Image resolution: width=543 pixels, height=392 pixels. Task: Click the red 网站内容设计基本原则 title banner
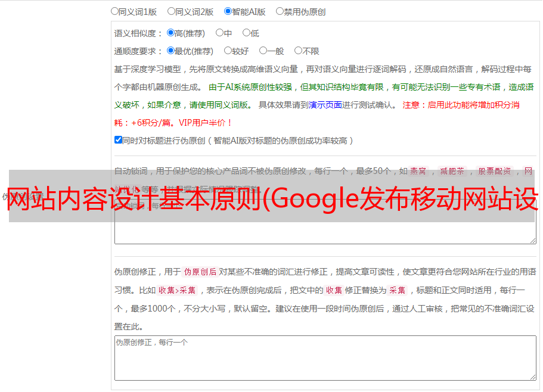(271, 196)
